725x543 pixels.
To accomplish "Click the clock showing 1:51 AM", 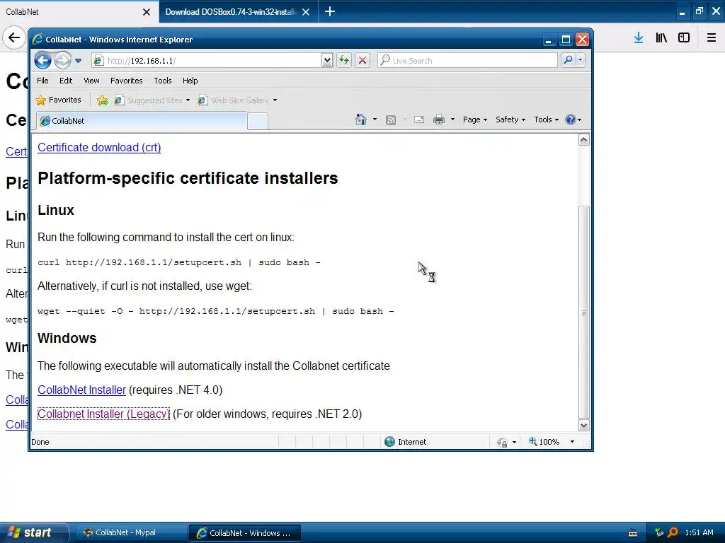I will [699, 532].
